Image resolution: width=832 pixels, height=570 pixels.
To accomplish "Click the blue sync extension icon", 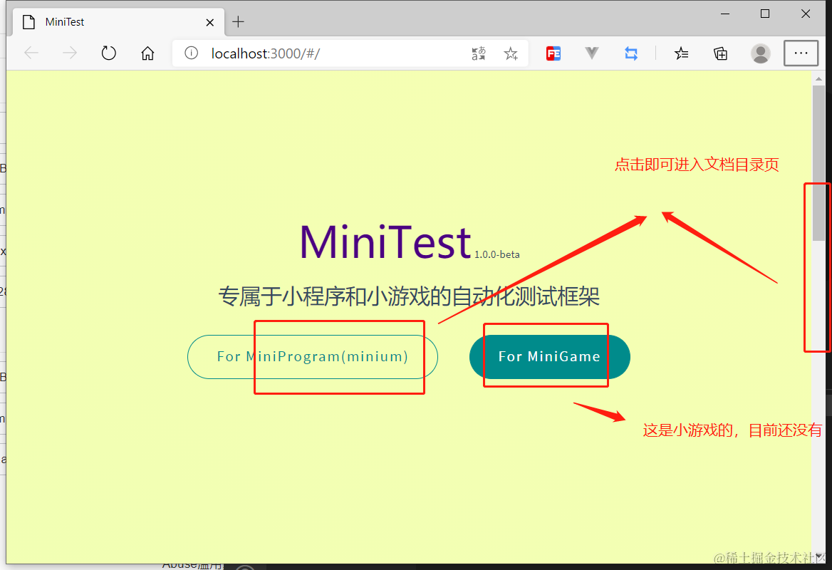I will coord(631,53).
